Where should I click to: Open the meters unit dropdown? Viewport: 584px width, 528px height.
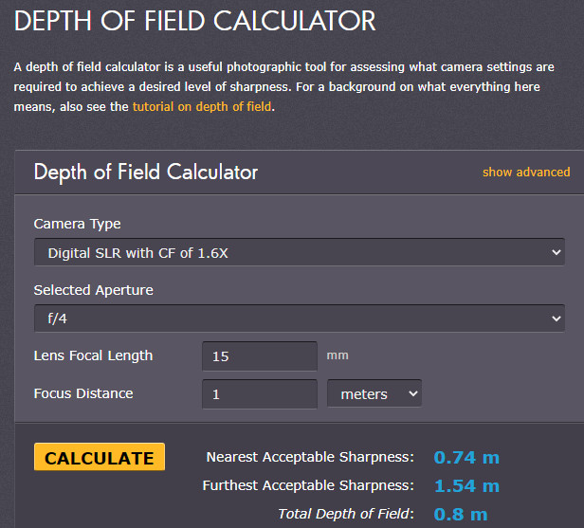pos(374,393)
